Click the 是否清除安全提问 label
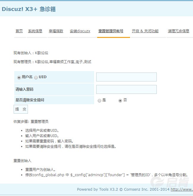This screenshot has width=193, height=196. click(x=30, y=100)
